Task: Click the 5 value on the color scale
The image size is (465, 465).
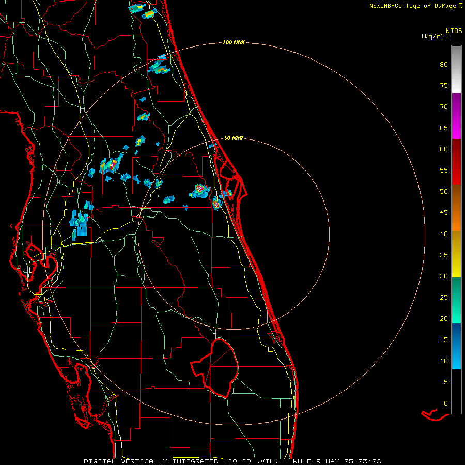Action: (446, 382)
